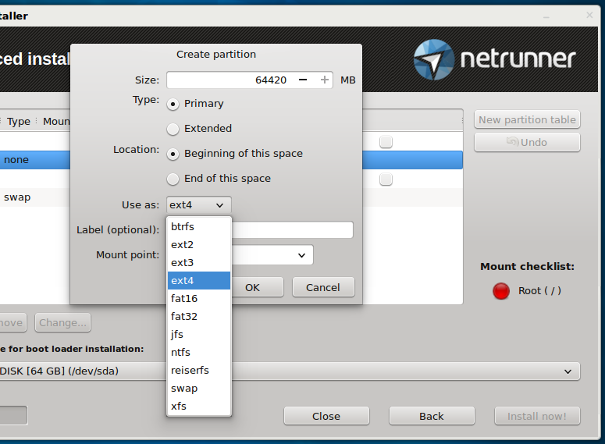This screenshot has height=444, width=605.
Task: Decrease partition size with minus button
Action: tap(303, 80)
